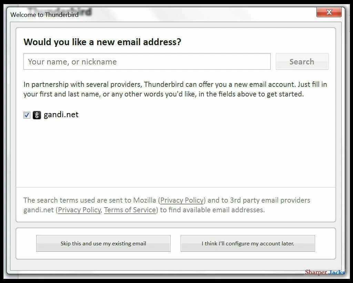Select 'I think I'll configure my account later'
The image size is (353, 283).
(248, 243)
